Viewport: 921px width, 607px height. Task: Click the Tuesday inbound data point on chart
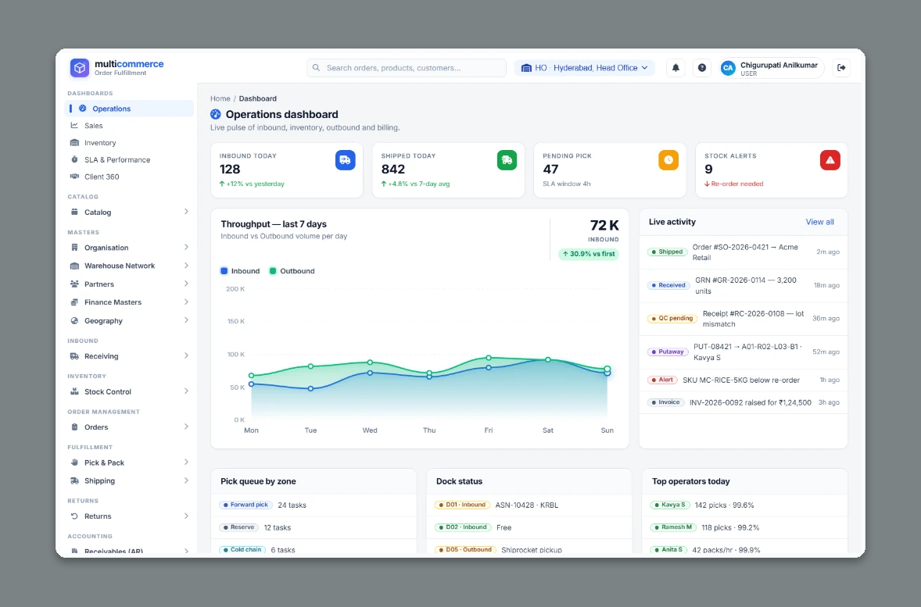click(x=310, y=388)
